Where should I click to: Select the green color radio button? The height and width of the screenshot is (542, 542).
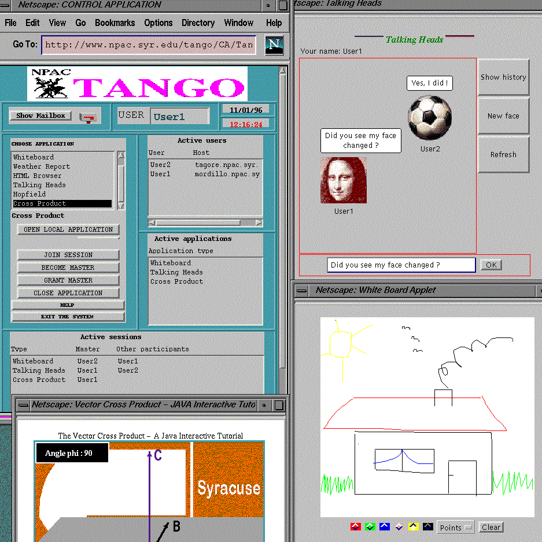370,527
